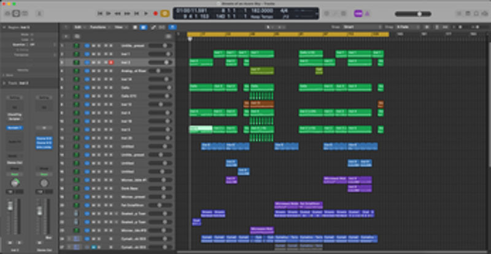Click the yellow cycle range in ruler
Viewport: 491px width, 254px height.
(x=288, y=34)
